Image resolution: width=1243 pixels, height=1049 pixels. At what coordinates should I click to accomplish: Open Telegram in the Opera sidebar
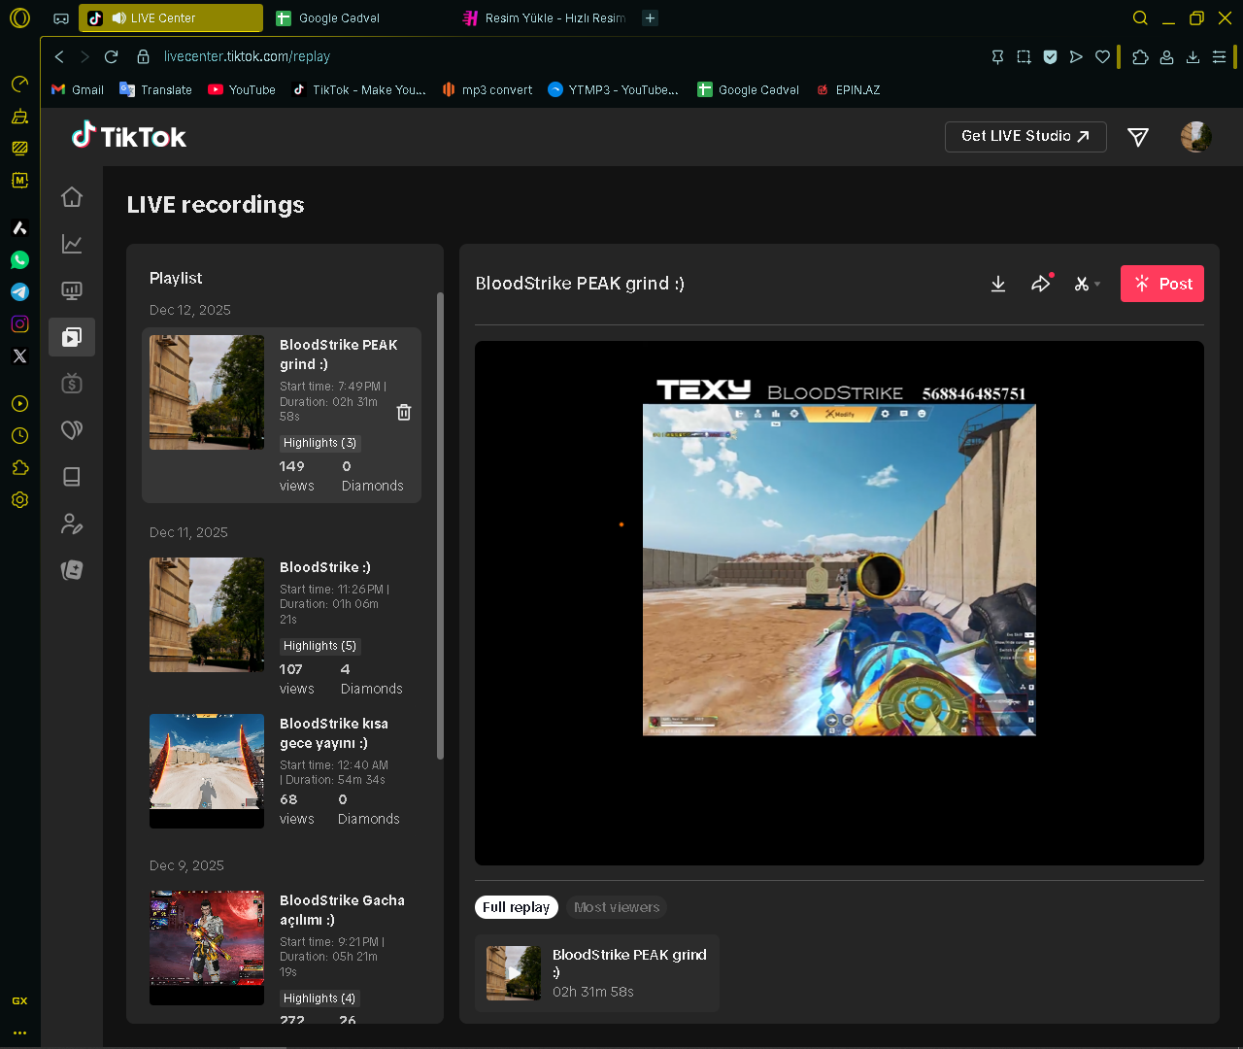tap(19, 292)
